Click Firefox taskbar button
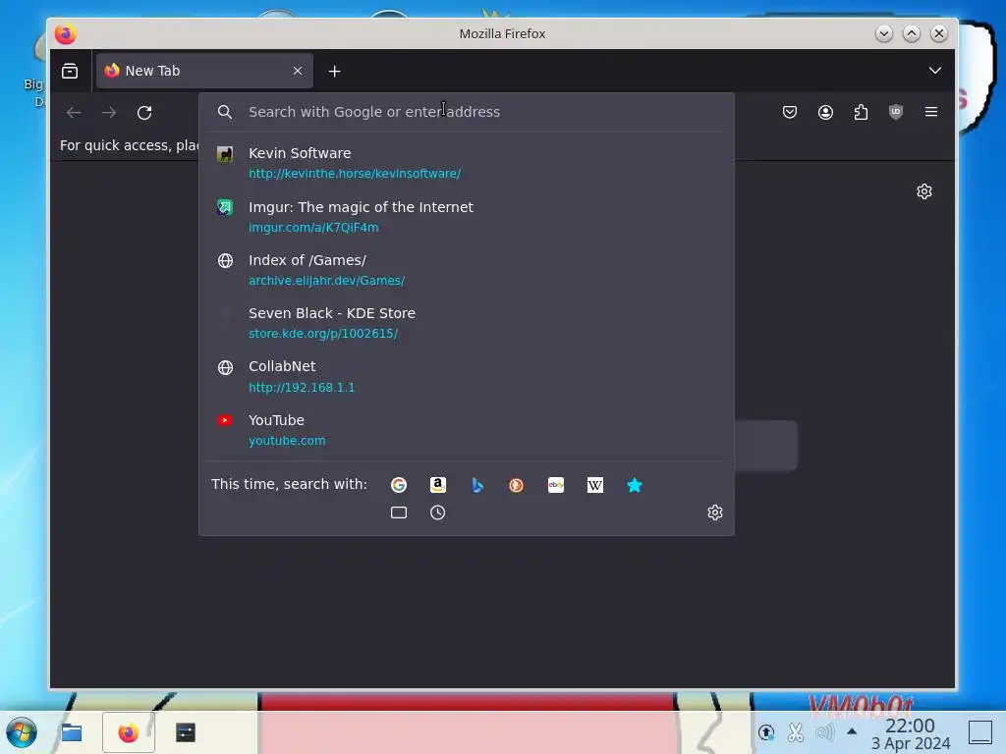This screenshot has width=1006, height=754. pyautogui.click(x=129, y=732)
